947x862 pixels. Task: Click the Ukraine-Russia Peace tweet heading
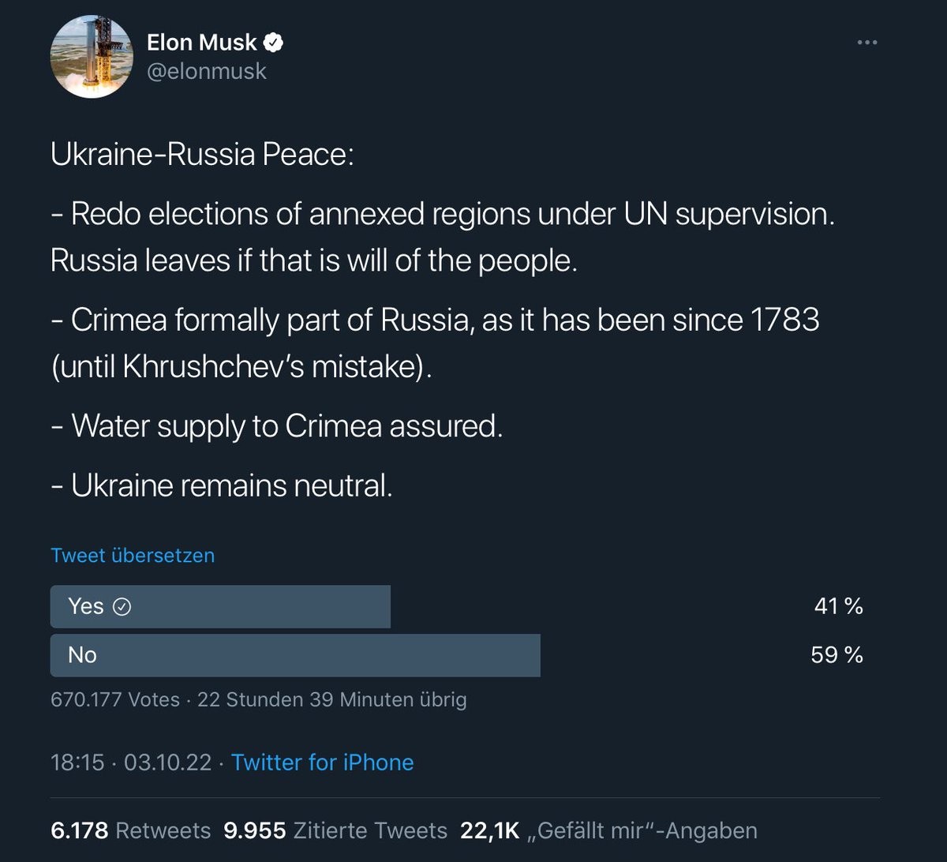click(x=203, y=154)
